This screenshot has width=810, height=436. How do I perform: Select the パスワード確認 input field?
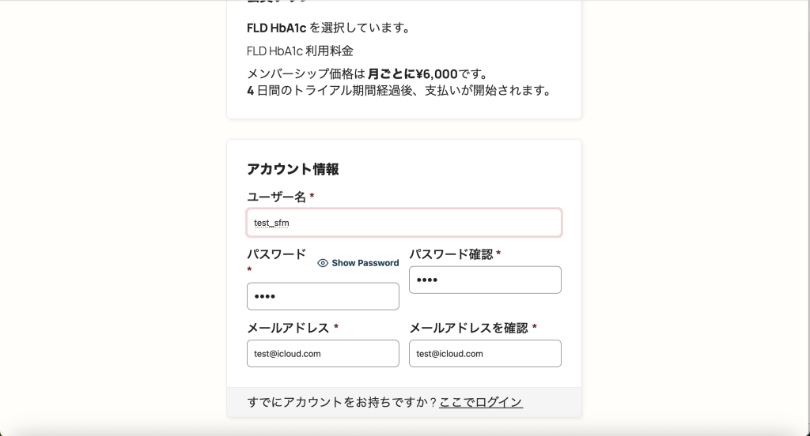click(x=485, y=280)
